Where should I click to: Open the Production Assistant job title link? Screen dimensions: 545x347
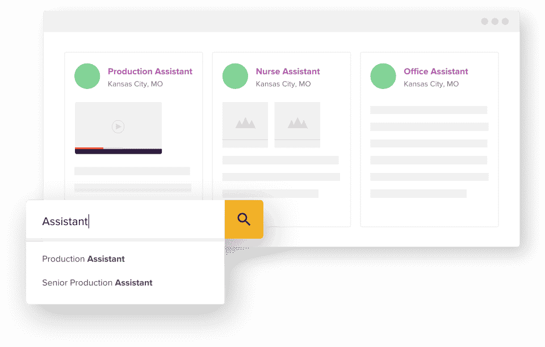pyautogui.click(x=150, y=71)
